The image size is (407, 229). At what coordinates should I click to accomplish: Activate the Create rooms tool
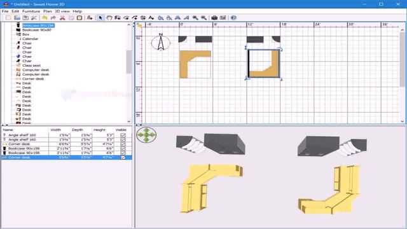point(126,18)
